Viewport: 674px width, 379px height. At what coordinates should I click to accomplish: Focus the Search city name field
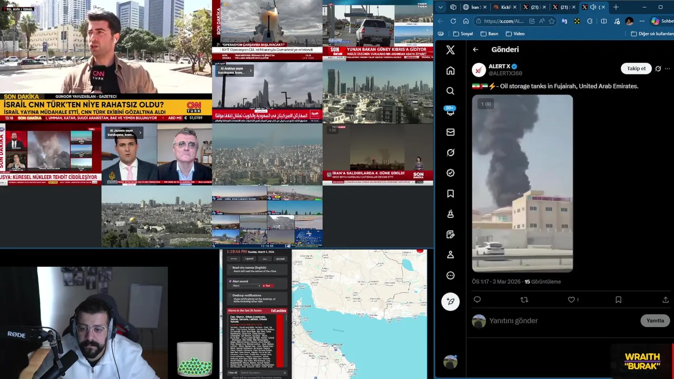pos(263,373)
